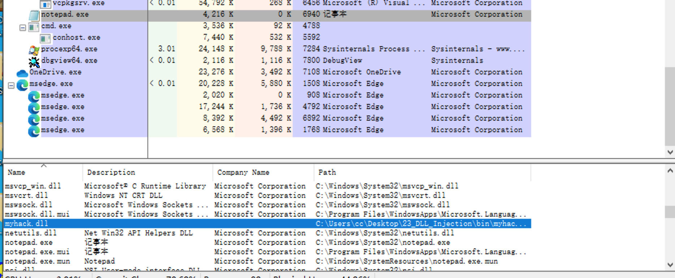Select netutils.dll in the DLL list
Screen dimensions: 675x278
click(x=31, y=233)
